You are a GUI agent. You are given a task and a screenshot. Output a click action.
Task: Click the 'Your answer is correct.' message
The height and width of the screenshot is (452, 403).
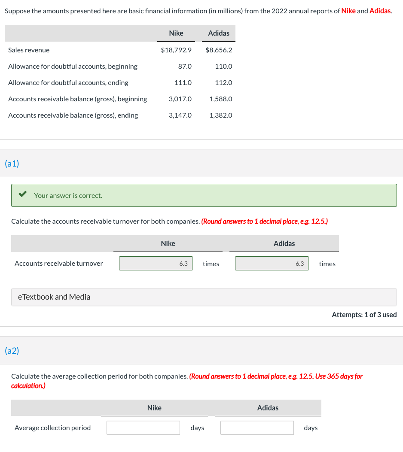[68, 195]
